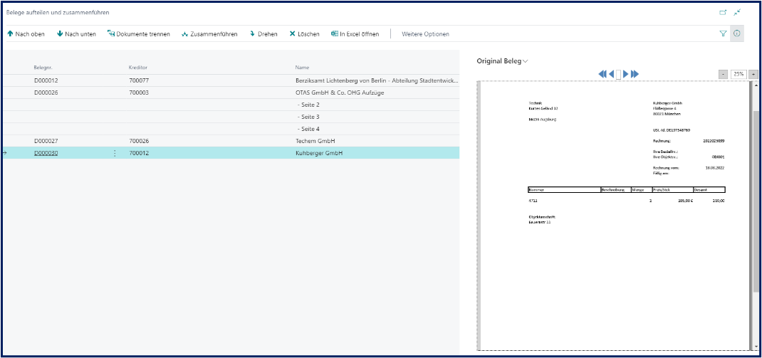
Task: Click the preview vertical scrollbar
Action: [754, 214]
